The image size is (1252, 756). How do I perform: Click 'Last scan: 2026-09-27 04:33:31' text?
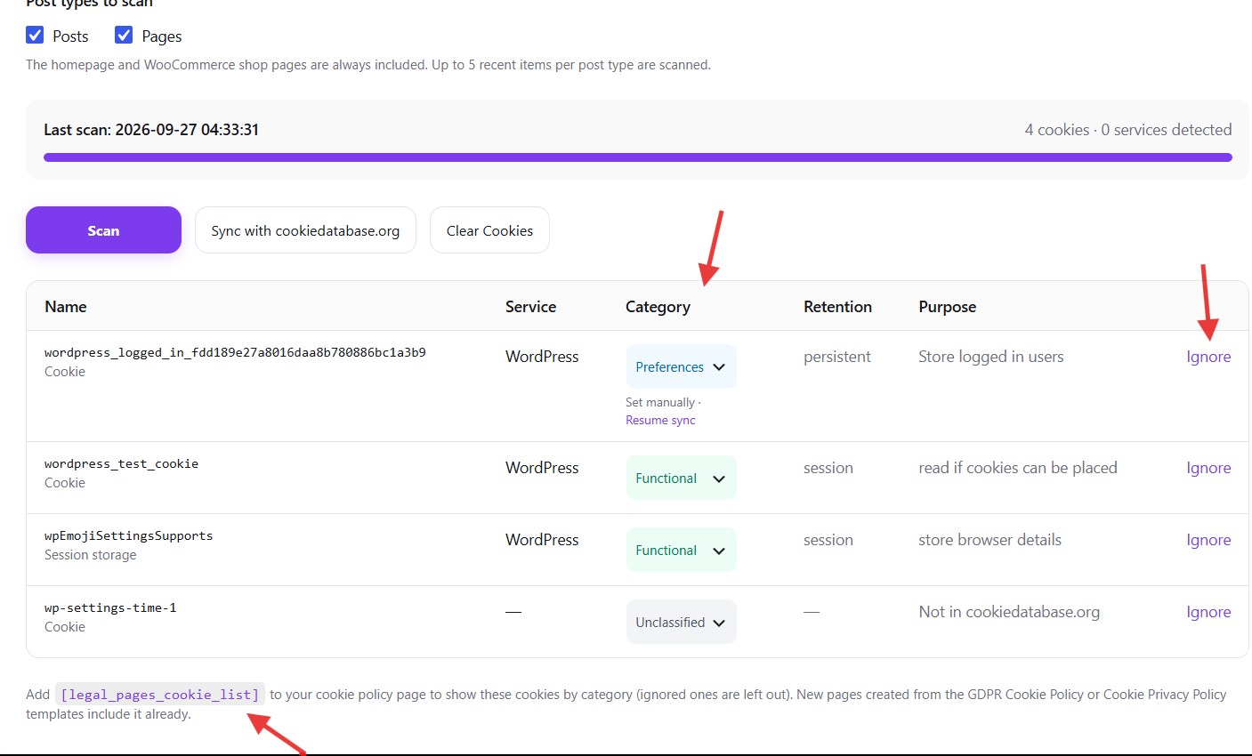click(x=151, y=129)
